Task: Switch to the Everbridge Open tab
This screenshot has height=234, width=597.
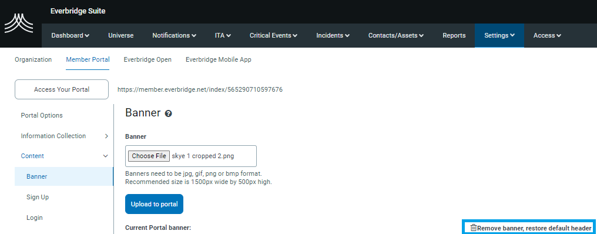Action: pyautogui.click(x=147, y=59)
